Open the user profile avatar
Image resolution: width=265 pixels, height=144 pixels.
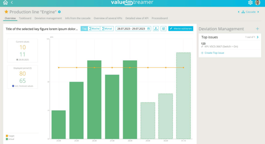pos(257,2)
